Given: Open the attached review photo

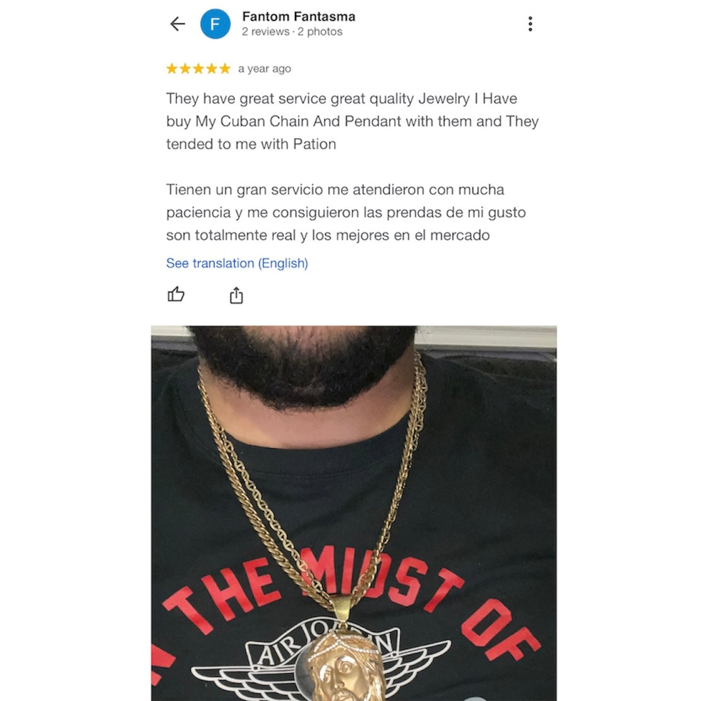Looking at the screenshot, I should 354,513.
